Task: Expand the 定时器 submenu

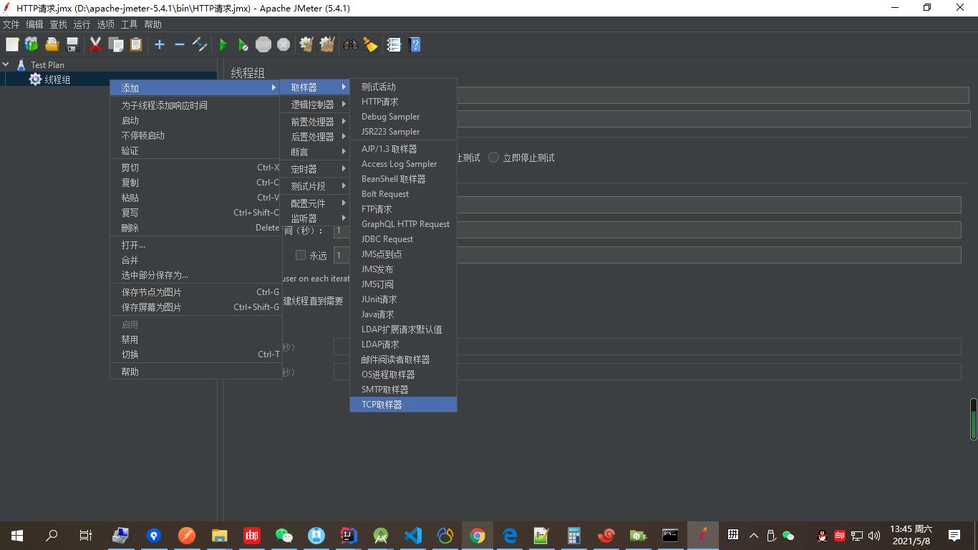Action: pyautogui.click(x=314, y=169)
